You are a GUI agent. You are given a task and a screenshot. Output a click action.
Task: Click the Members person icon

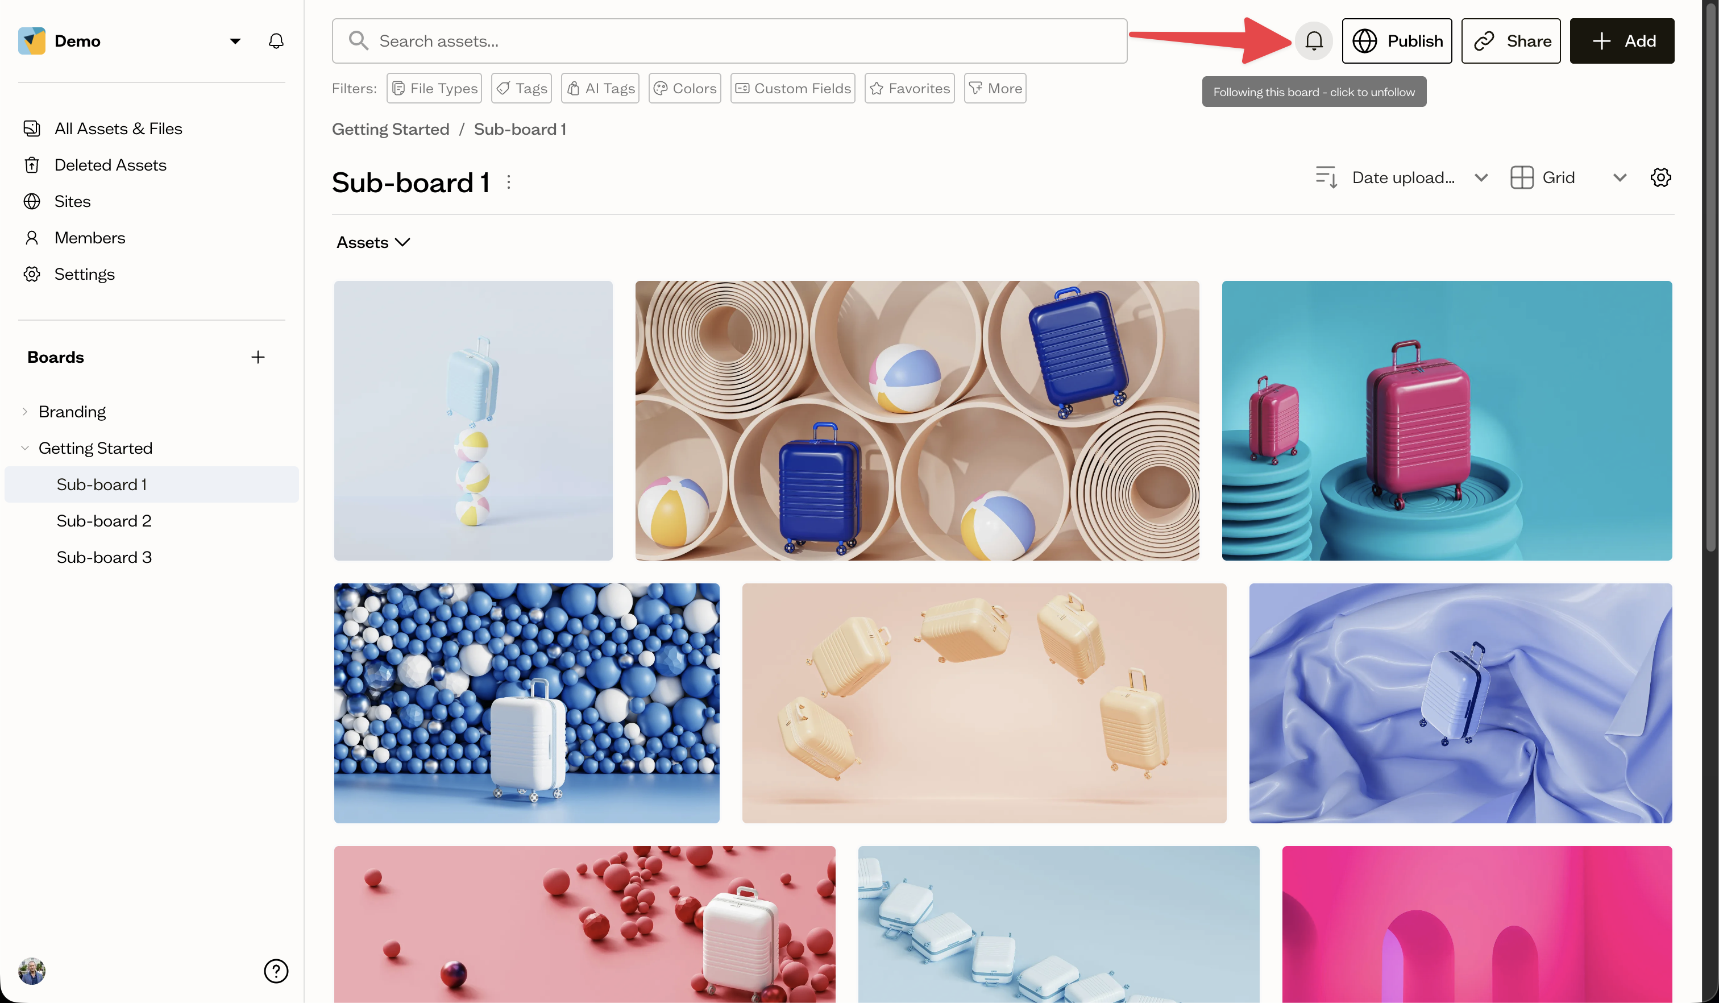tap(31, 238)
